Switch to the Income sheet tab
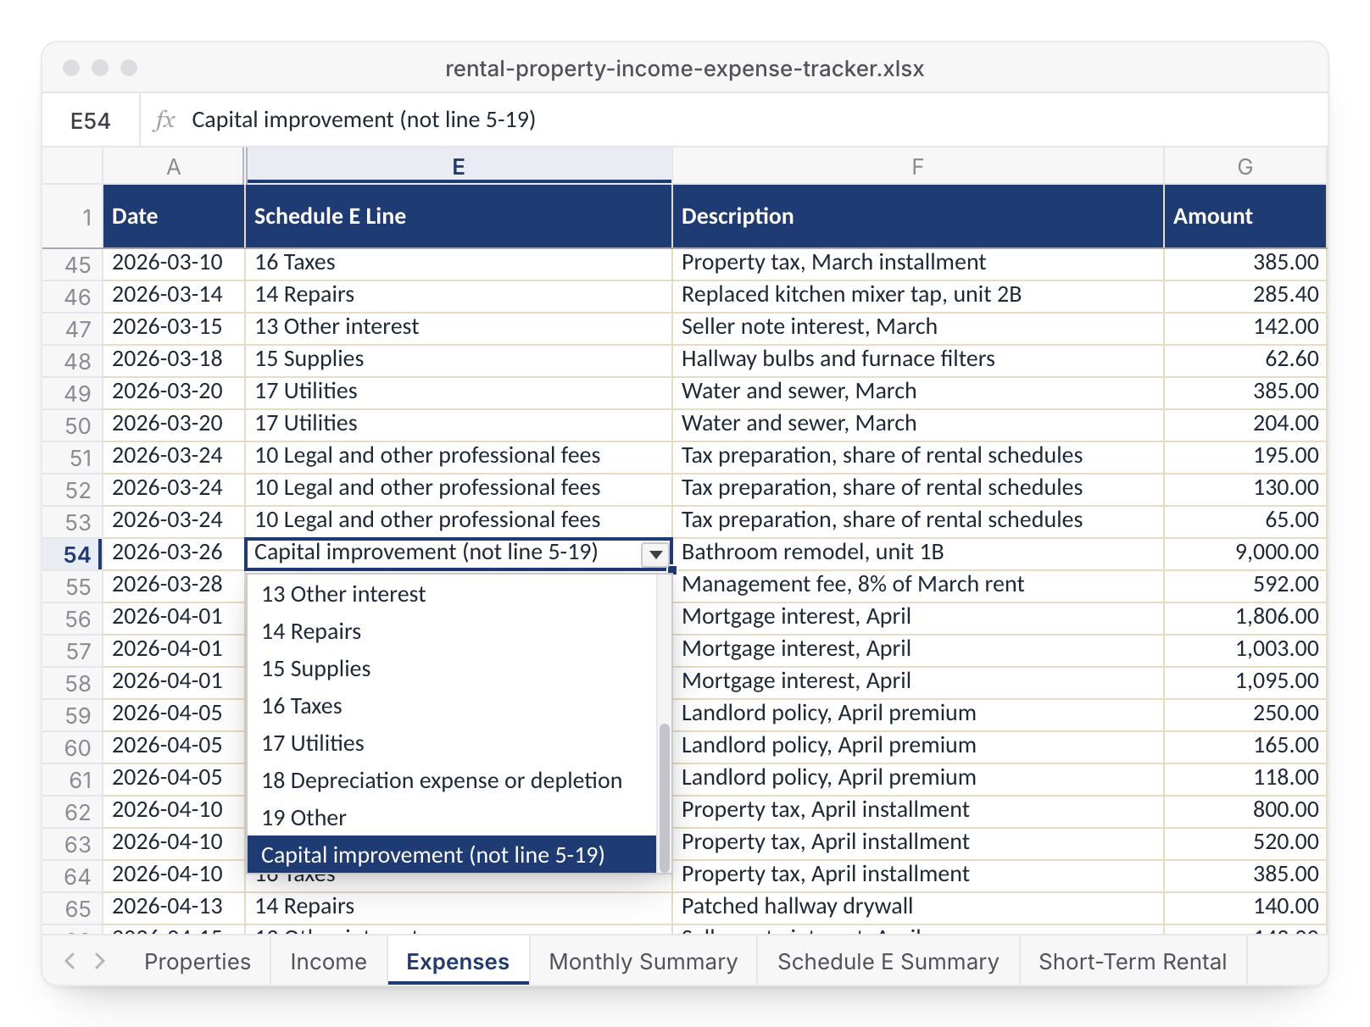The image size is (1370, 1027). [x=329, y=961]
